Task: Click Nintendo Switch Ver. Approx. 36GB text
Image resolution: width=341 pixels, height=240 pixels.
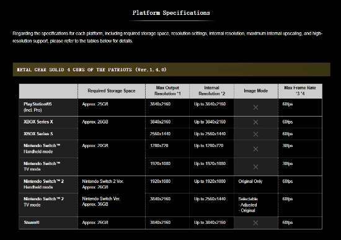Action: click(101, 202)
